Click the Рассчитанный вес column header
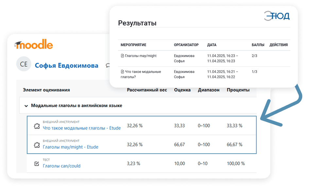311x187 pixels. (147, 90)
